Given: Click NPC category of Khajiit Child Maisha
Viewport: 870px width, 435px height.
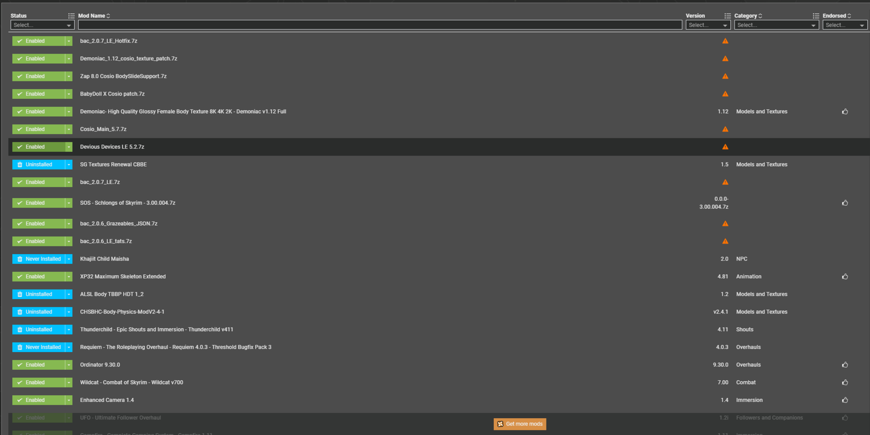Looking at the screenshot, I should coord(742,259).
